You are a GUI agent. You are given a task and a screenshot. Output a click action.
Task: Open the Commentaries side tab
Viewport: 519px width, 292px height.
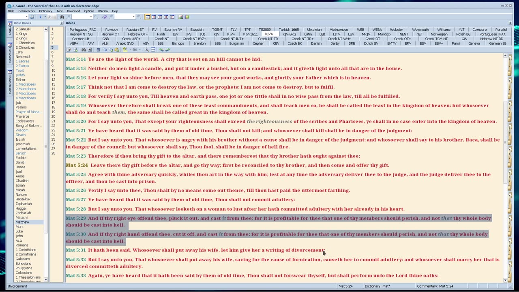pyautogui.click(x=10, y=82)
